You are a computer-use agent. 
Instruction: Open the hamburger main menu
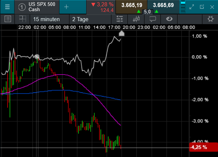tap(7, 7)
